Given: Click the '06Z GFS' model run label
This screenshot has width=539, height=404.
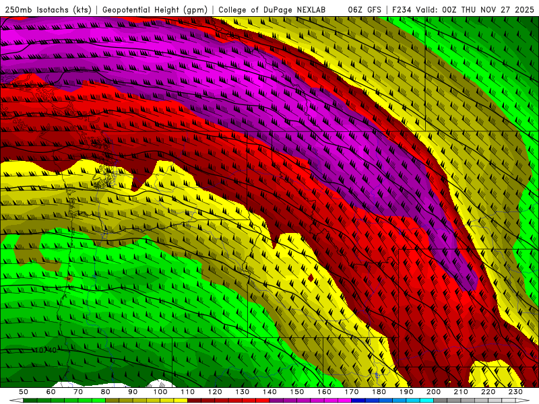Looking at the screenshot, I should tap(364, 9).
